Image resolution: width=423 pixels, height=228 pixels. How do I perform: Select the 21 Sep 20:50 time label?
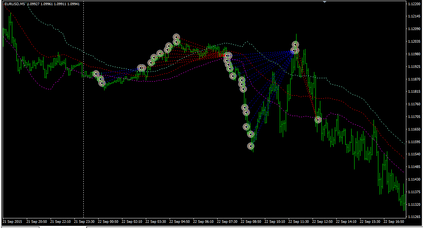click(37, 222)
